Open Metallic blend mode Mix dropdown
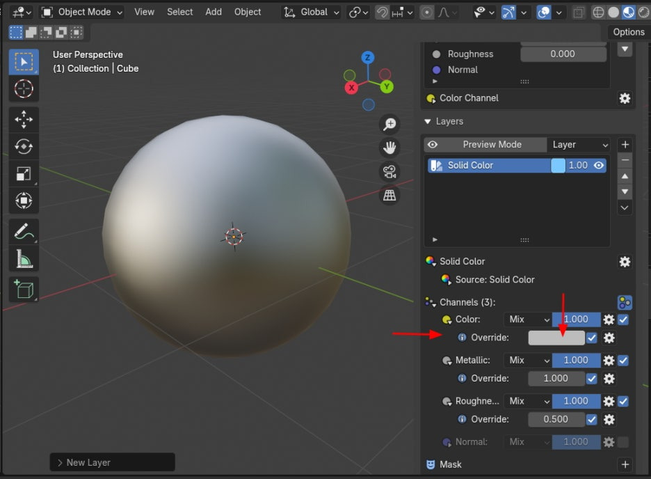The width and height of the screenshot is (651, 479). coord(528,360)
